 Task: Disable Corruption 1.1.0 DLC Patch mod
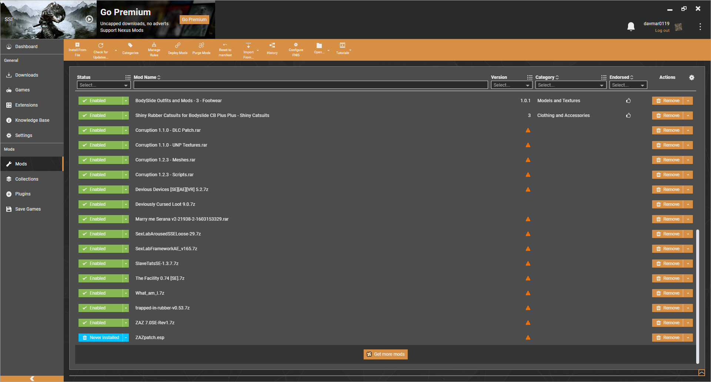click(100, 130)
